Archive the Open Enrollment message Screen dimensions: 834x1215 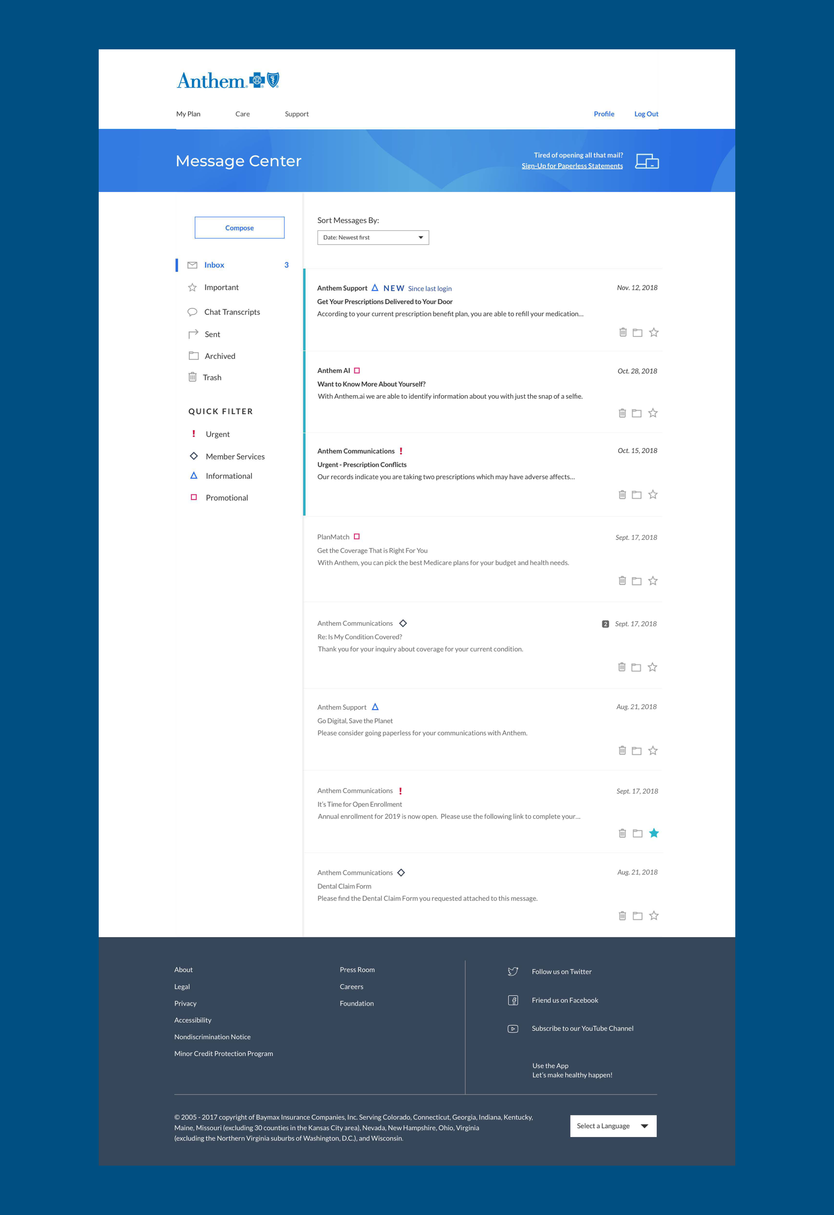(x=638, y=834)
